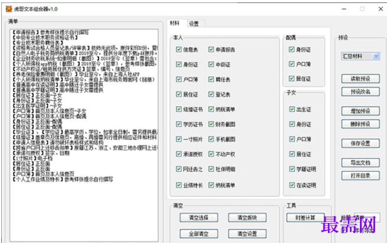
Task: Click the 导出文档 button
Action: 360,163
